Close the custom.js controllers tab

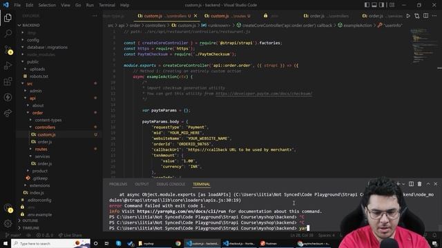[195, 16]
